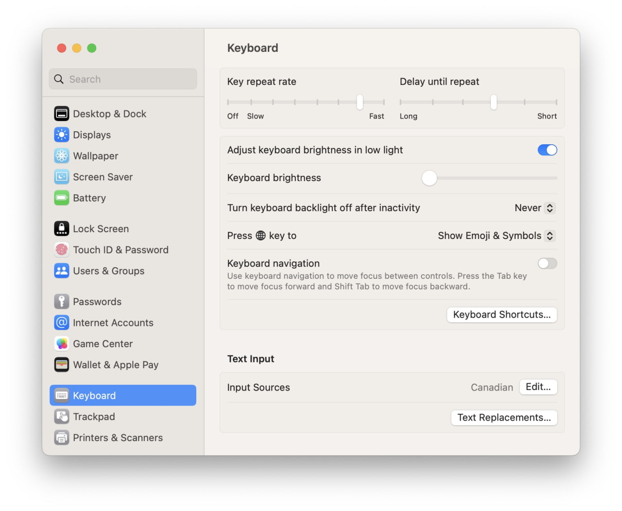Click Edit next to Input Sources

538,387
